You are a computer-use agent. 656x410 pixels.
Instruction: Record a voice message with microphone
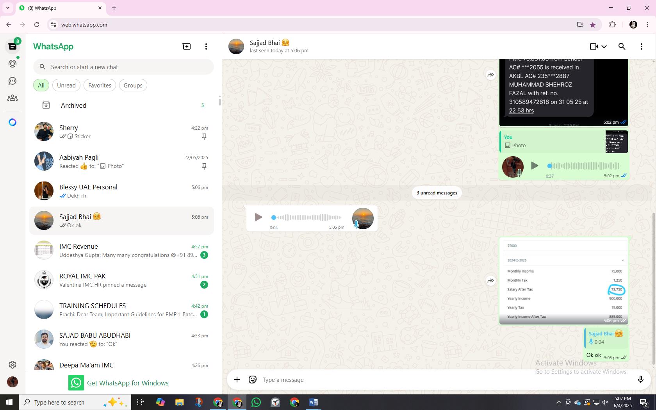[x=640, y=380]
